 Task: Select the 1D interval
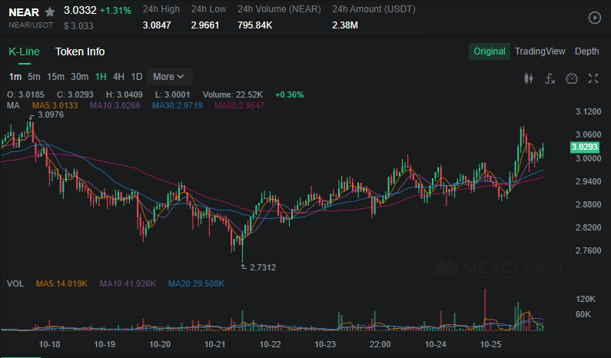(x=136, y=77)
